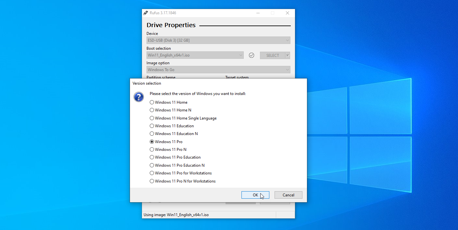This screenshot has width=458, height=230.
Task: Expand the arrow next to the SELECT button
Action: click(288, 55)
